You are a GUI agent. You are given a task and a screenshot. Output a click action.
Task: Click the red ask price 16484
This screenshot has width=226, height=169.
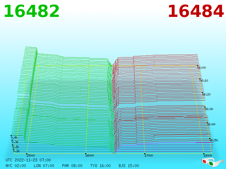click(x=196, y=11)
